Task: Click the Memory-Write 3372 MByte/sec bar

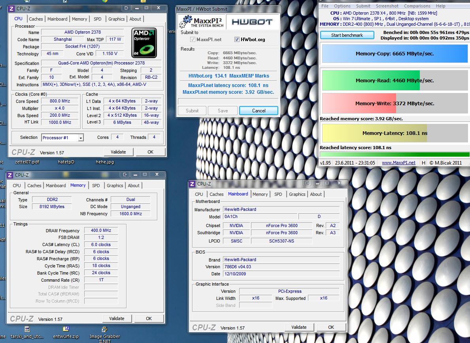Action: 394,103
